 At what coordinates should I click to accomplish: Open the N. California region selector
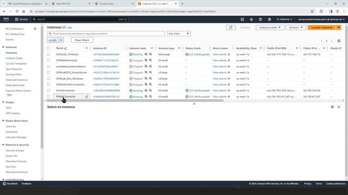pyautogui.click(x=284, y=19)
